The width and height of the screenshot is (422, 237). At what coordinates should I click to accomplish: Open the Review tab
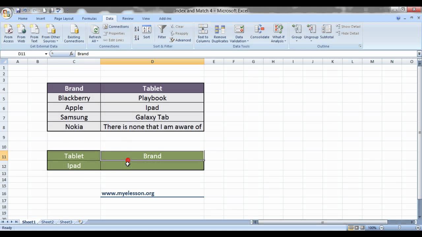(128, 18)
